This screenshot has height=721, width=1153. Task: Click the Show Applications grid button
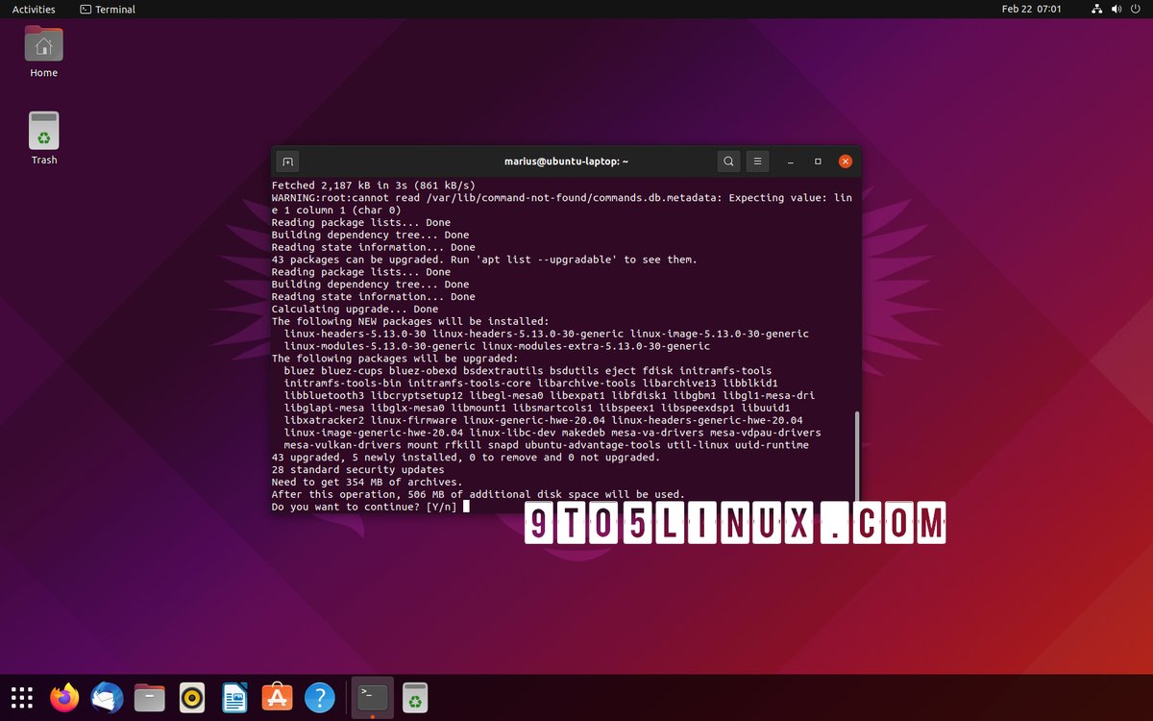pyautogui.click(x=21, y=697)
